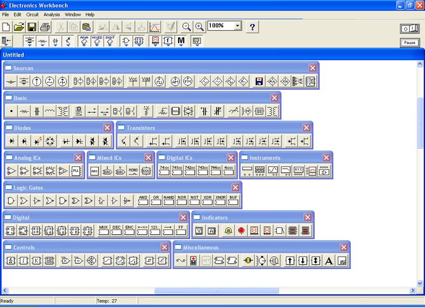Choose the bridge rectifier diode
The width and height of the screenshot is (425, 307).
(50, 141)
